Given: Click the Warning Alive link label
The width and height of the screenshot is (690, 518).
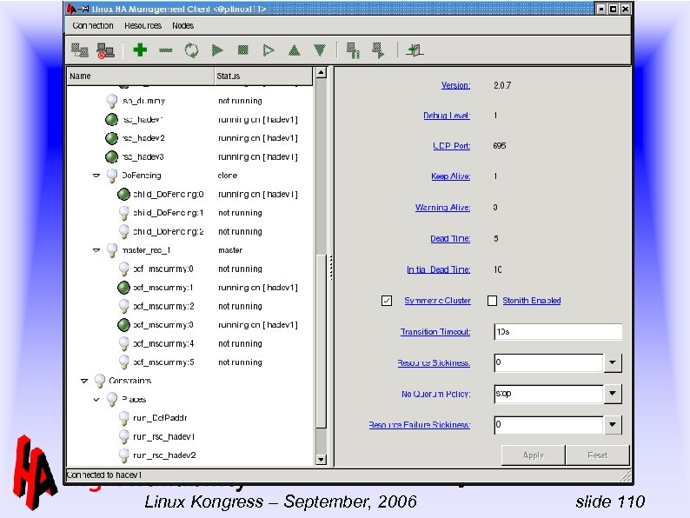Looking at the screenshot, I should click(442, 208).
